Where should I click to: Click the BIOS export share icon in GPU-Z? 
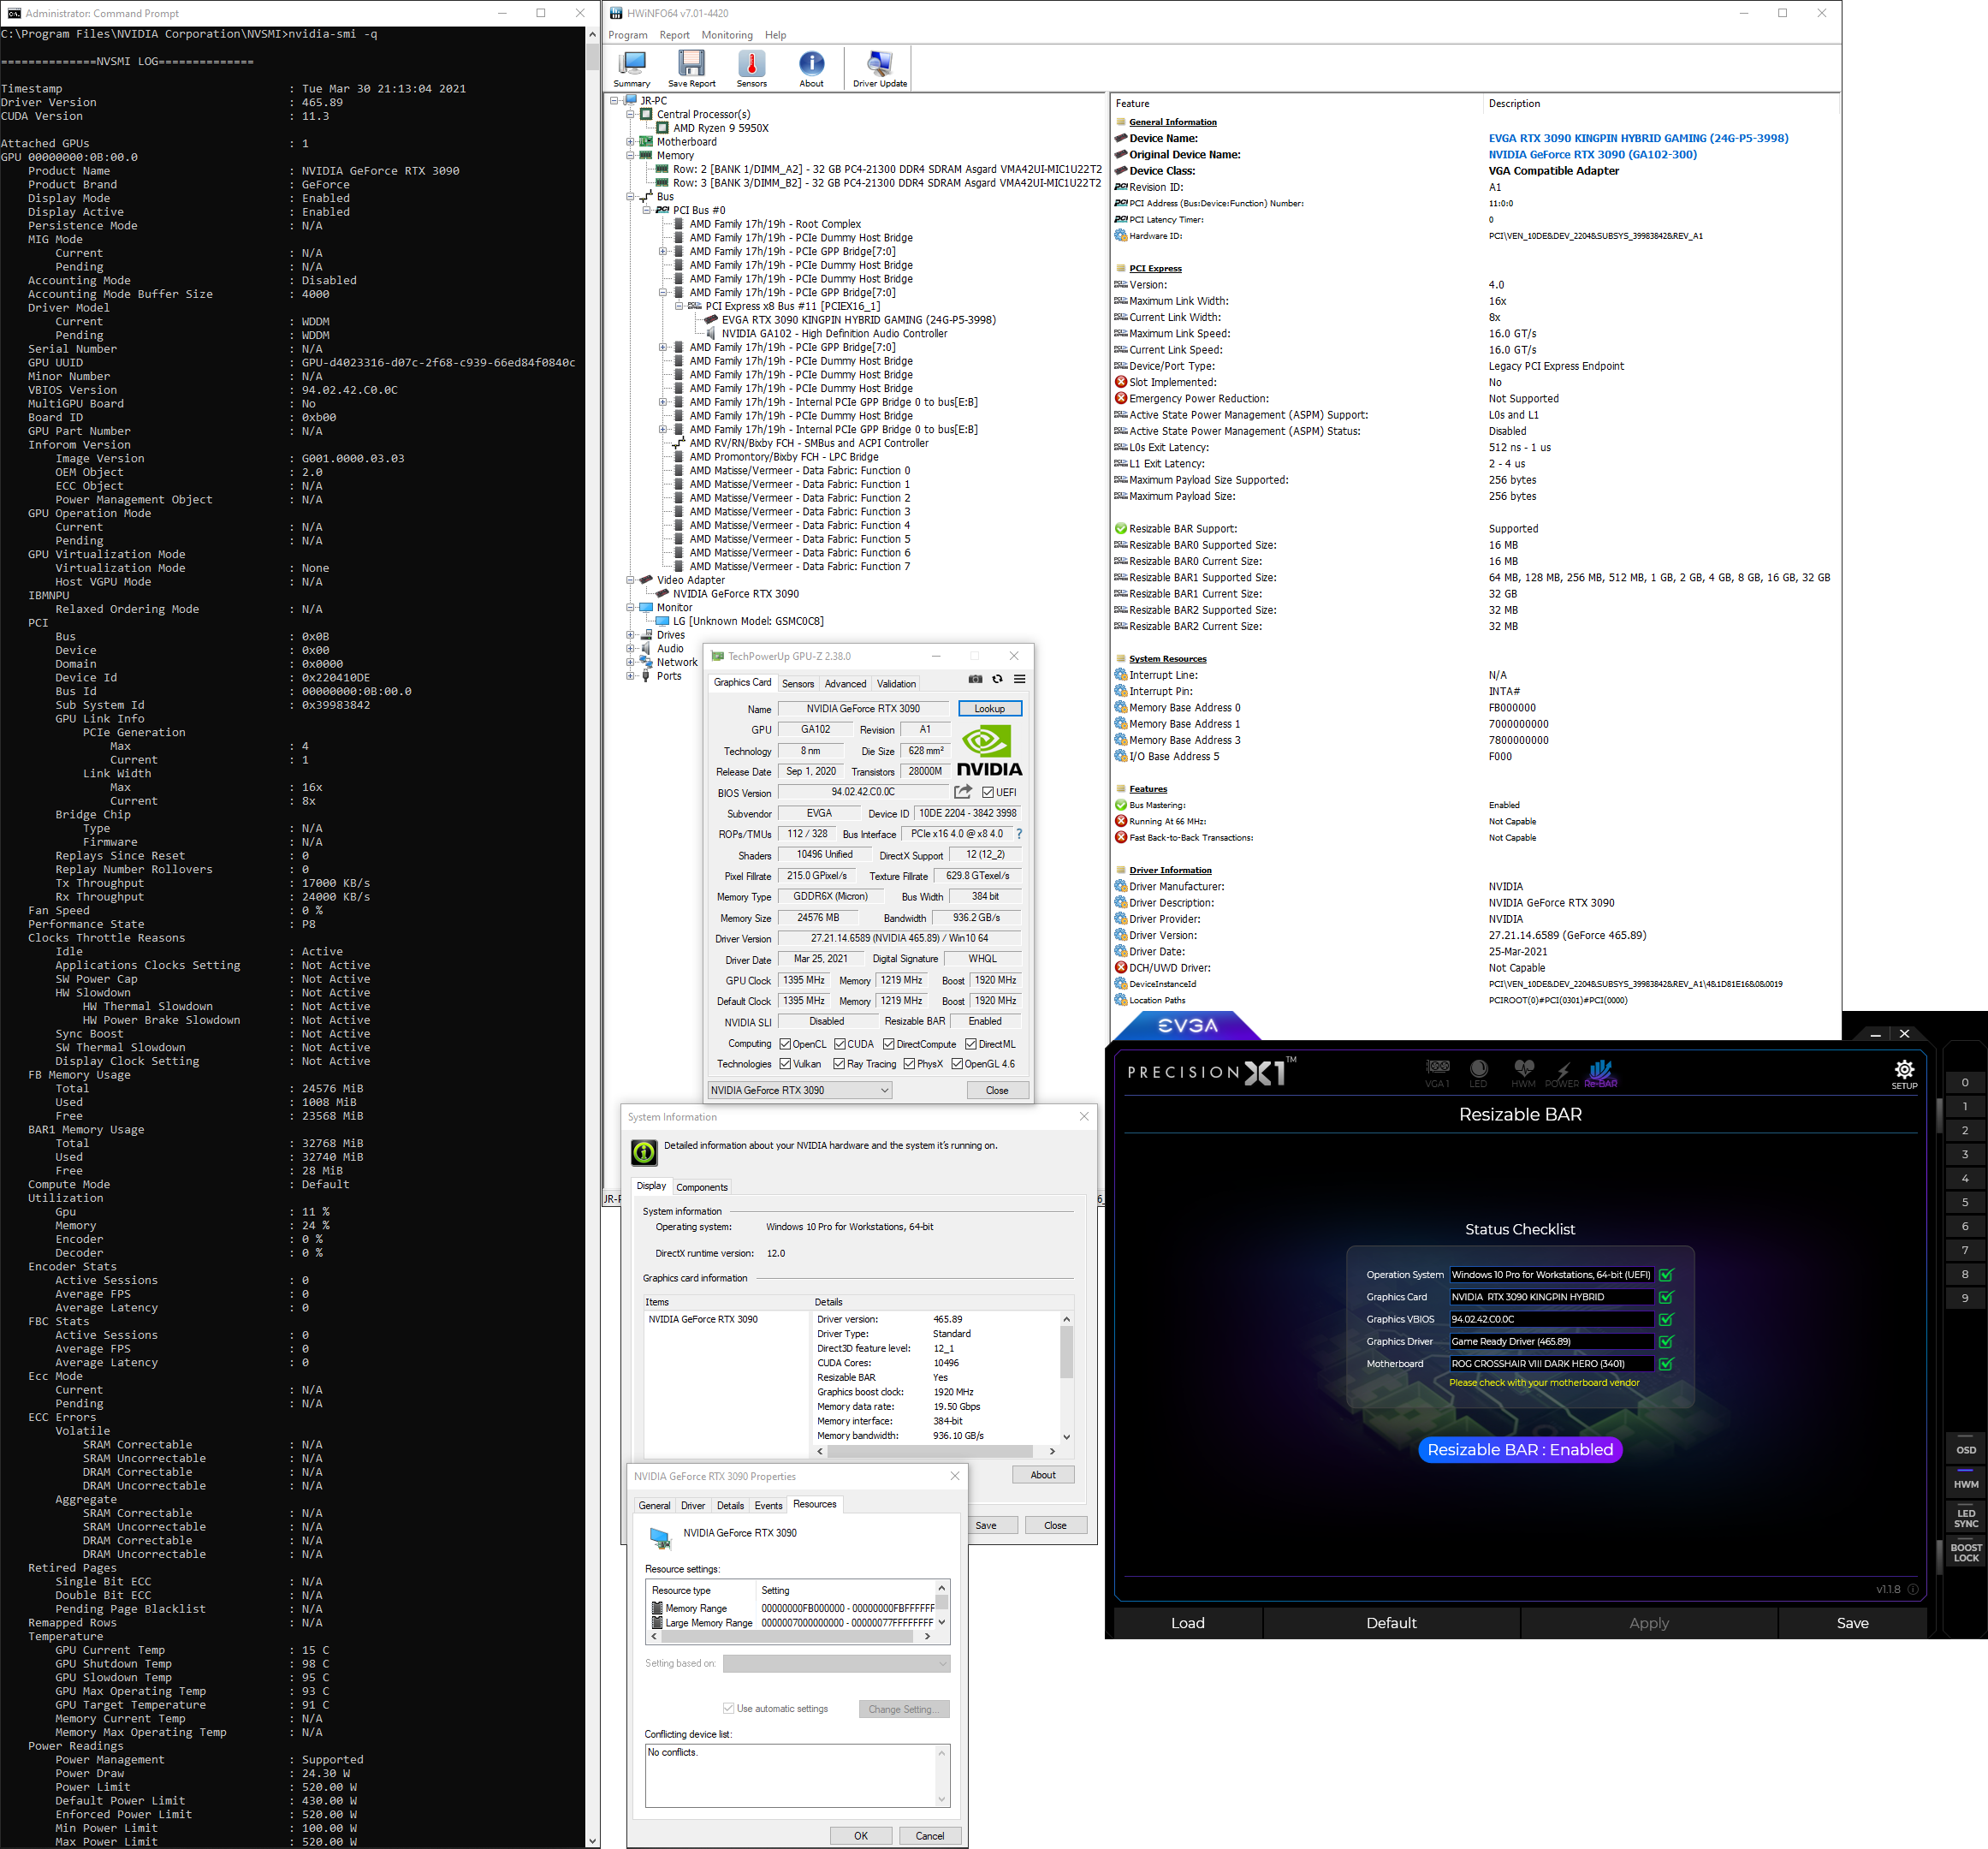[x=963, y=792]
